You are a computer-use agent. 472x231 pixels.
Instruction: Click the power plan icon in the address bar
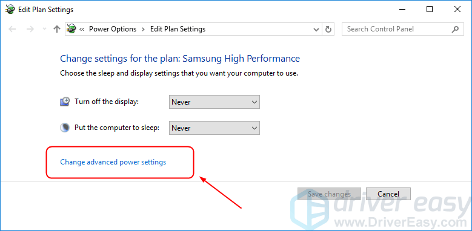pos(71,29)
